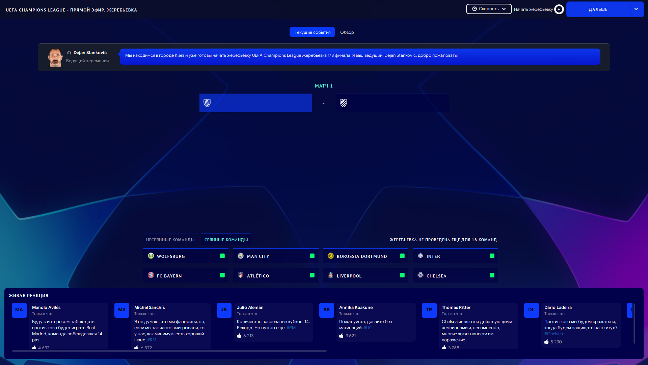The width and height of the screenshot is (648, 365).
Task: Like Julio Alemán's post with 6.213 likes
Action: point(239,336)
